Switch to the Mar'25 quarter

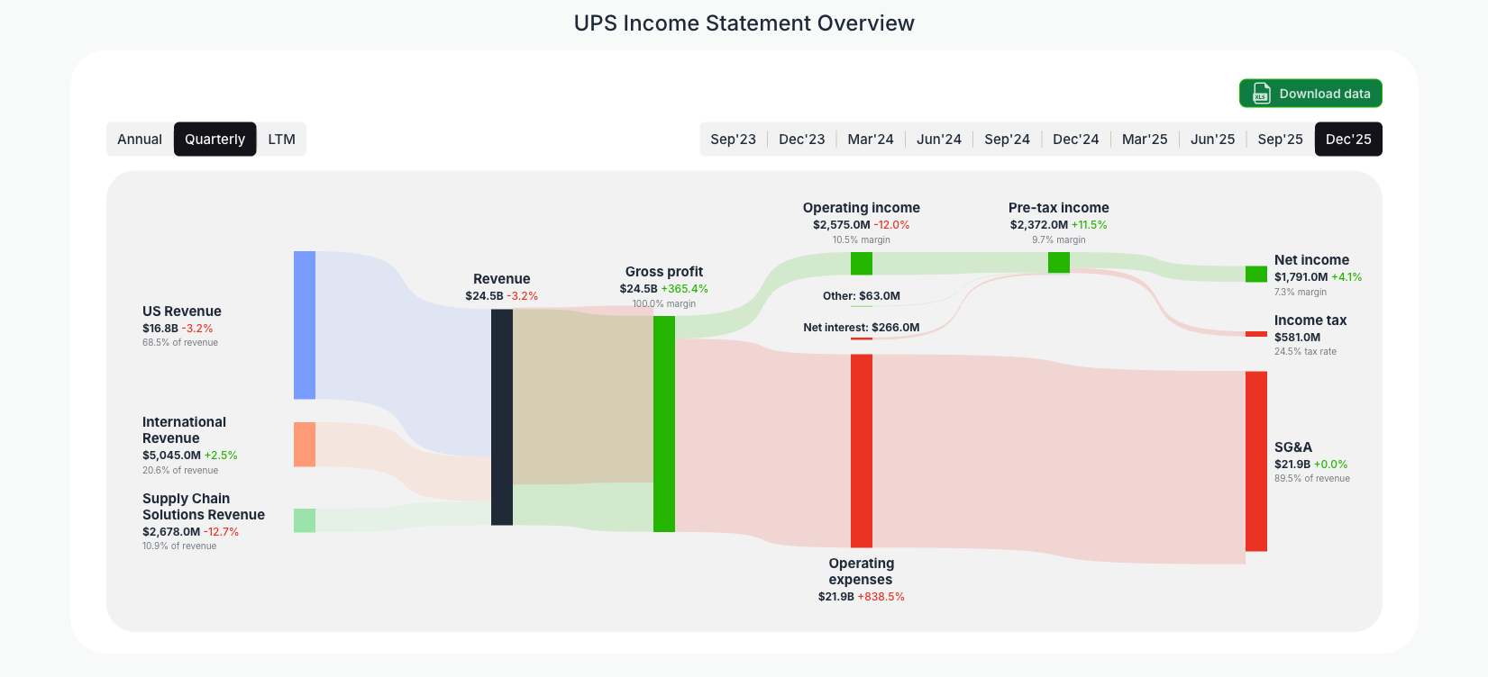click(1145, 139)
